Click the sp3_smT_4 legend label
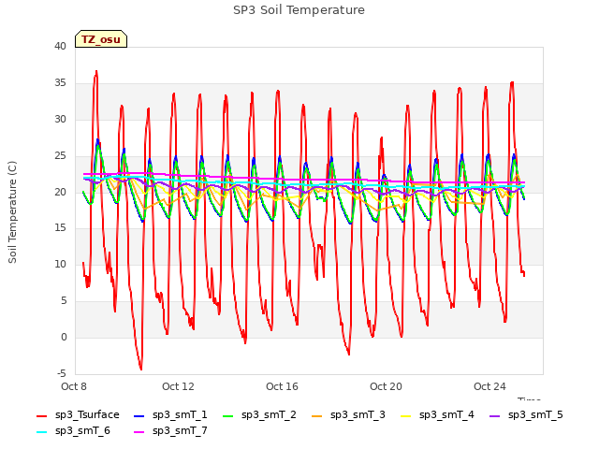The width and height of the screenshot is (599, 449). (446, 414)
